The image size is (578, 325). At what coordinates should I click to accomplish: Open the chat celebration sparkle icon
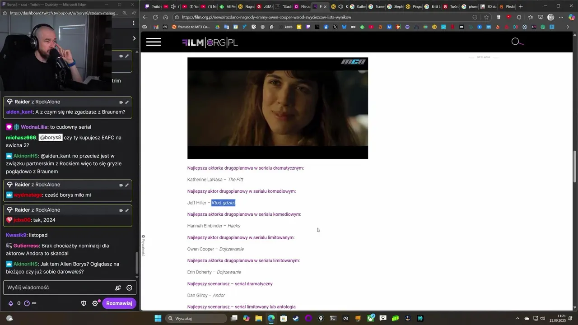118,288
